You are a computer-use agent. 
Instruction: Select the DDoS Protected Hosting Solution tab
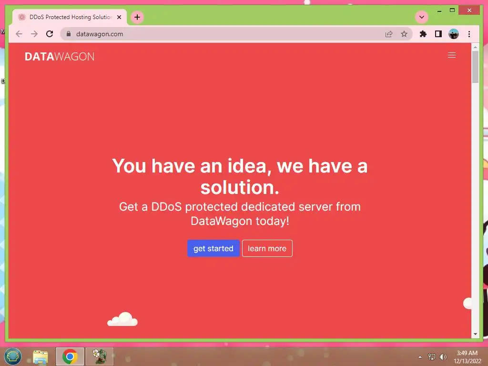[x=70, y=17]
